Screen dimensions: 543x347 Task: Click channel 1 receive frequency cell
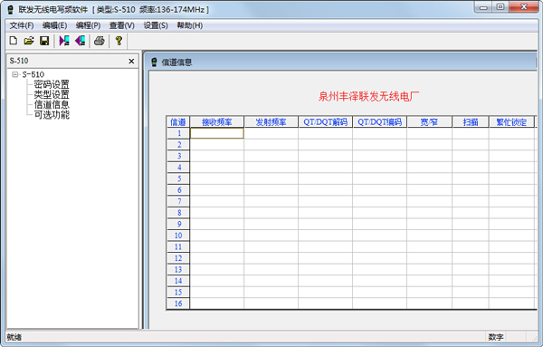(217, 133)
